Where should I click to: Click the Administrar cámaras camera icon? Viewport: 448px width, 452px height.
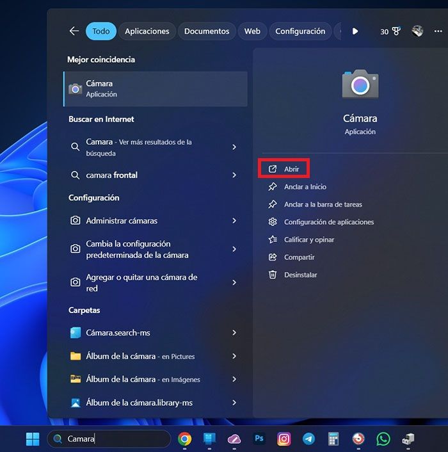(75, 220)
